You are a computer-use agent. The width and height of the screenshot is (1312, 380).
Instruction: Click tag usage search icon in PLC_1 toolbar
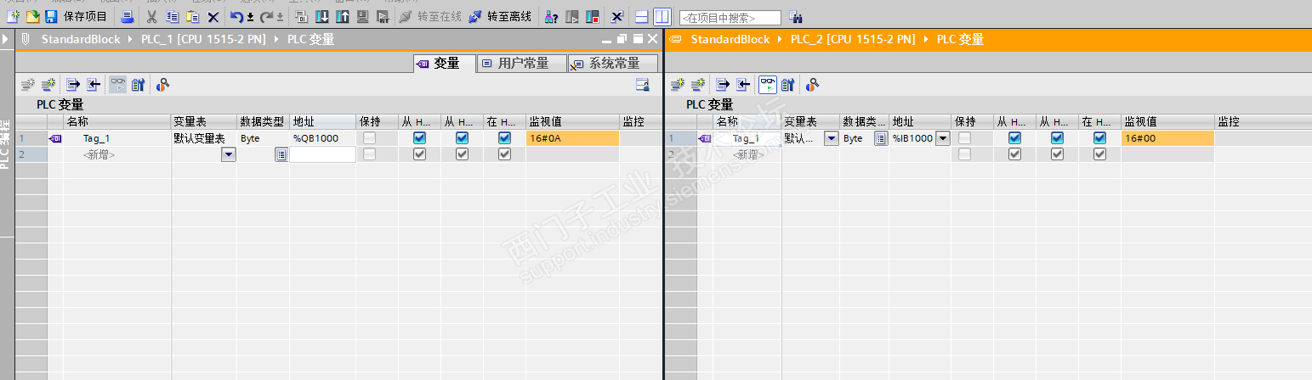click(x=162, y=84)
